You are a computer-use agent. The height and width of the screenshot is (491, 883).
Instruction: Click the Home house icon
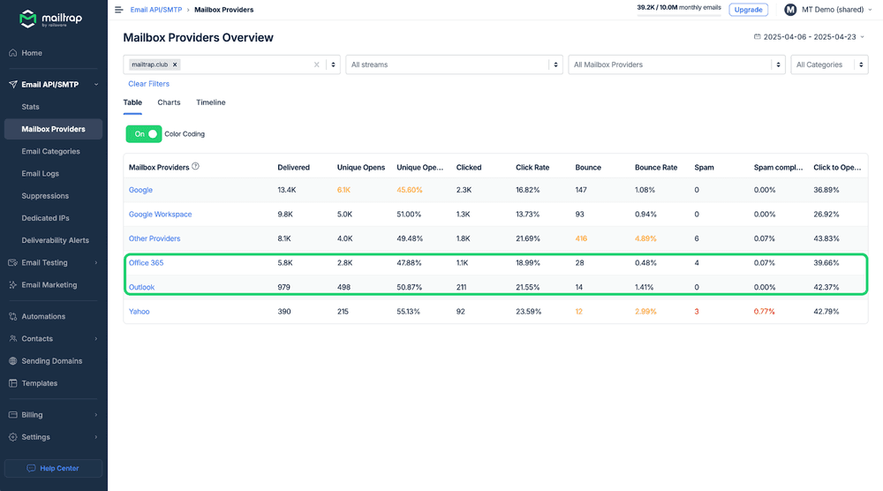13,53
